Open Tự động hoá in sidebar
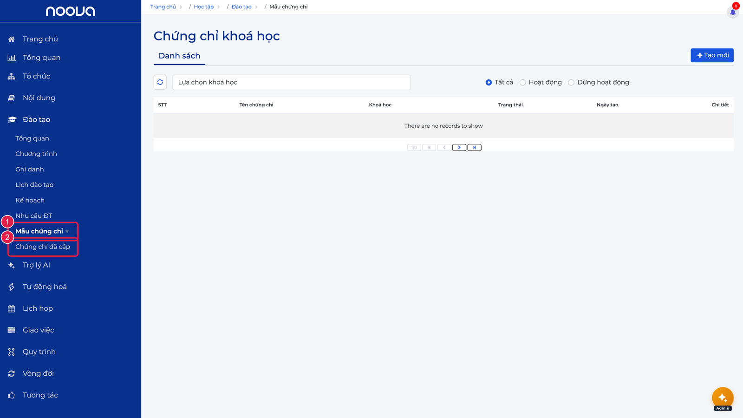 [x=45, y=287]
